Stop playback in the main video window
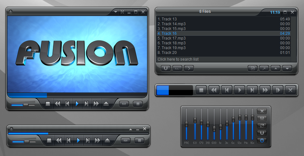This screenshot has height=156, width=304. 48,104
